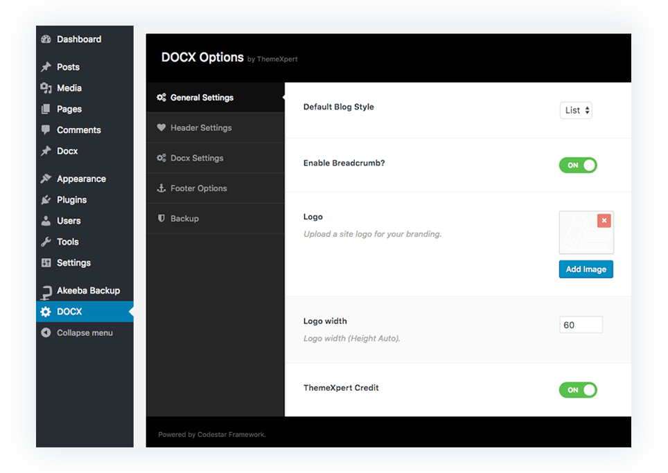
Task: Open the Dashboard menu item
Action: (x=85, y=39)
